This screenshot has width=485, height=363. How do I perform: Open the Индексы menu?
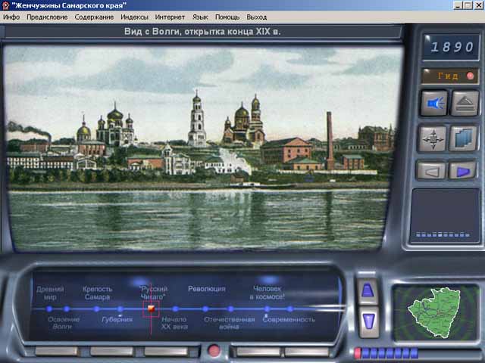(134, 17)
